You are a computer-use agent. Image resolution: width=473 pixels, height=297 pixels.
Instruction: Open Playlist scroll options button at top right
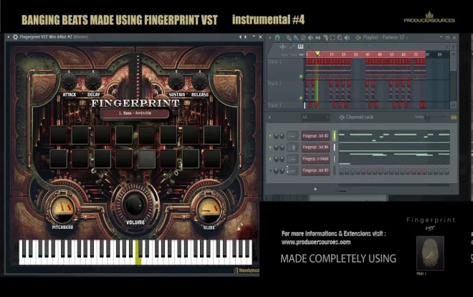[454, 47]
